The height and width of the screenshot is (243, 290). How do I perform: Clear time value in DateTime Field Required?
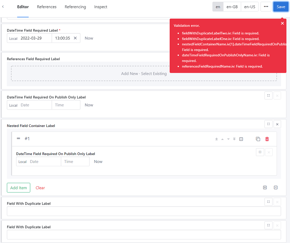75,38
